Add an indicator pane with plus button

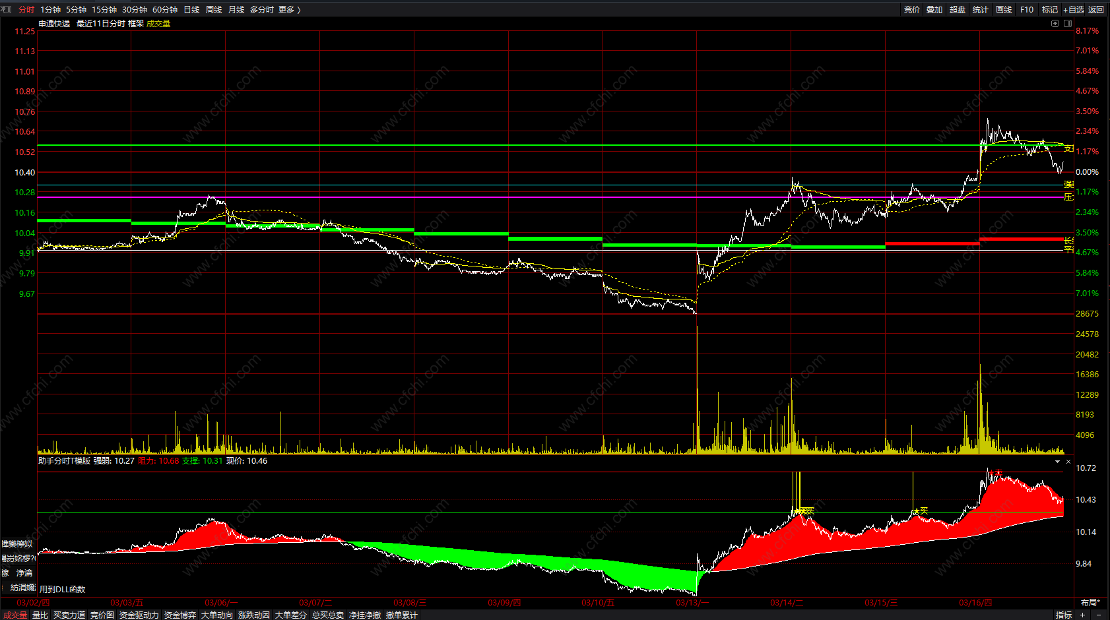point(1082,615)
